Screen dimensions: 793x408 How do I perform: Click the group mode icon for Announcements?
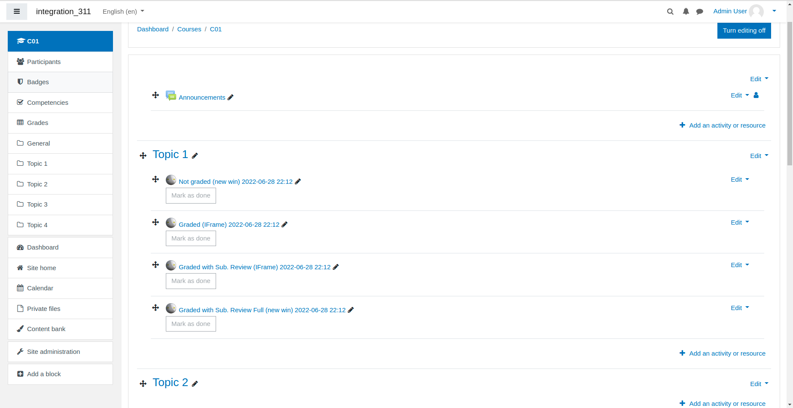pos(756,95)
